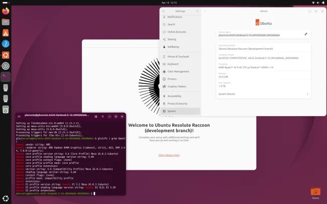
Task: Maximize the terminal window
Action: [x=116, y=117]
